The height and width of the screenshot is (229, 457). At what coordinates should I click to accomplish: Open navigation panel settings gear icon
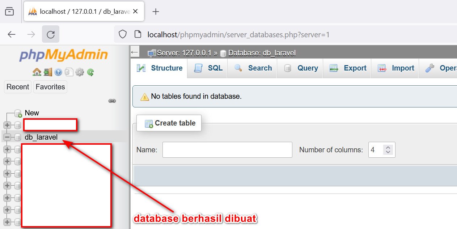80,72
